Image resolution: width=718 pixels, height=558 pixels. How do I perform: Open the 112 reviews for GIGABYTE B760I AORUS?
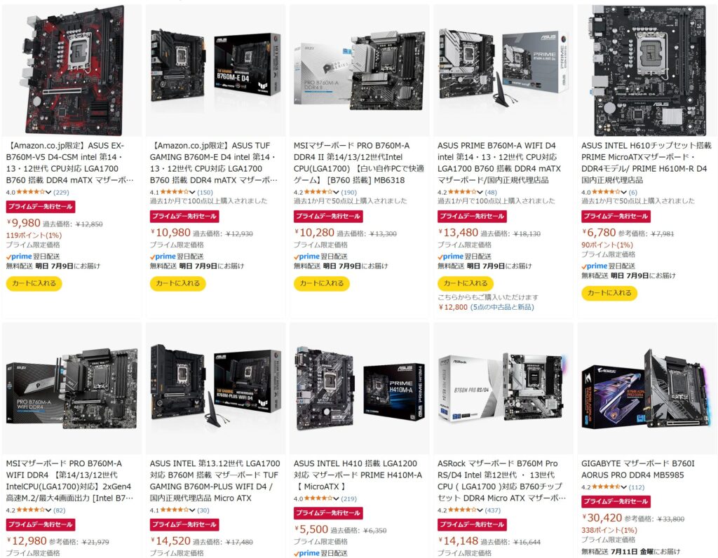click(636, 487)
